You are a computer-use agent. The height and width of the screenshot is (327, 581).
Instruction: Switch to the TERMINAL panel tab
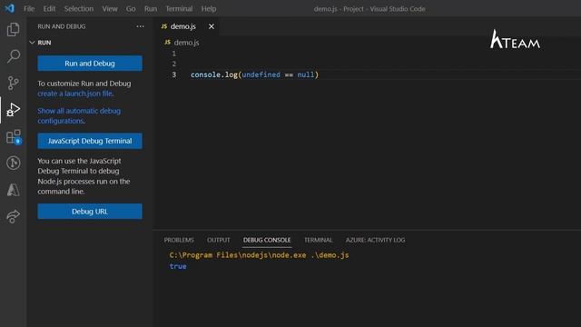[319, 240]
